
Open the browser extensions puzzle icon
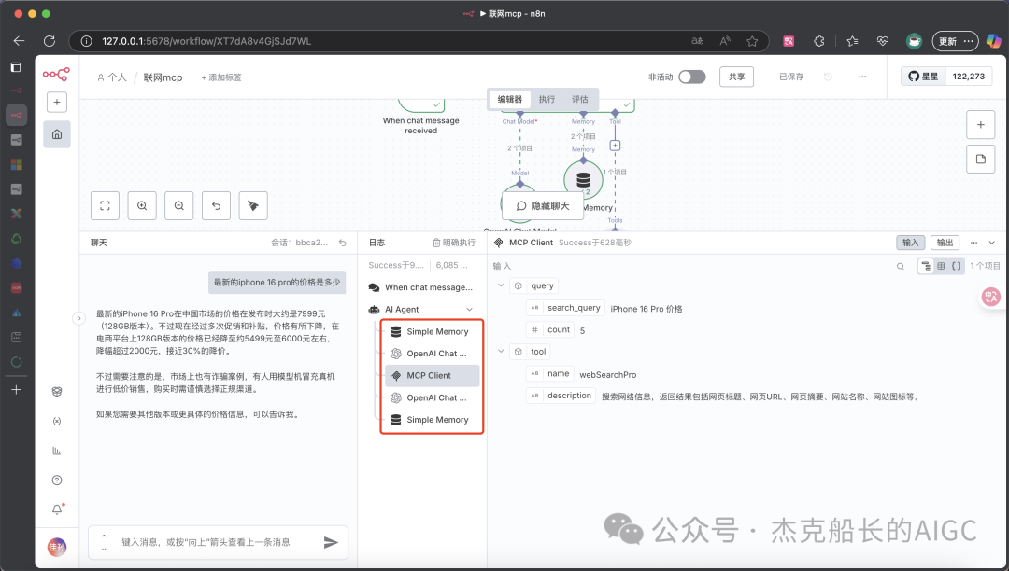(x=818, y=41)
